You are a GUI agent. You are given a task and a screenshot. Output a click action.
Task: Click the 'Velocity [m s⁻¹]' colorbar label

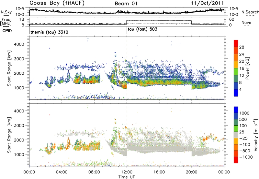click(256, 135)
